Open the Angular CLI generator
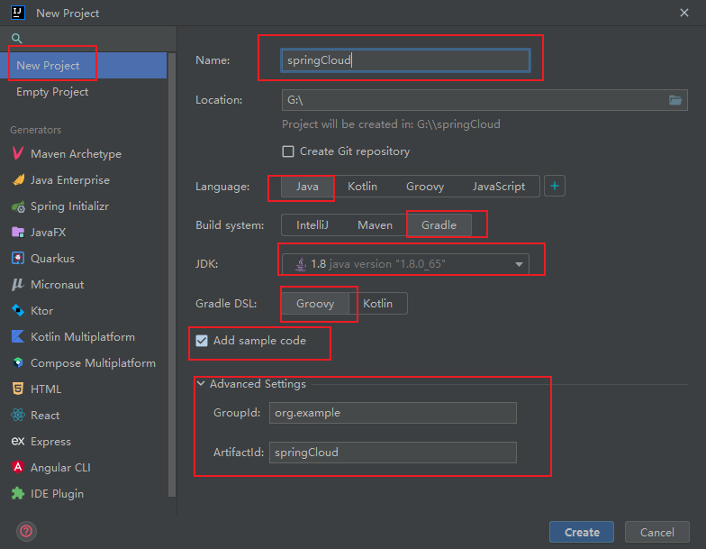Screen dimensions: 706x549 (x=83, y=467)
